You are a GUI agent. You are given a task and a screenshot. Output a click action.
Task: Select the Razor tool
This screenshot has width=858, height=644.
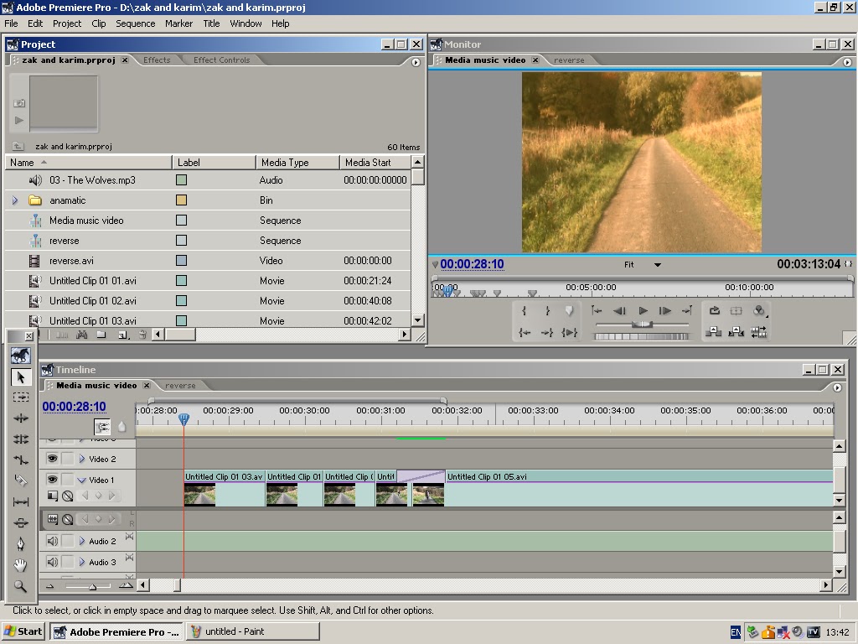click(x=21, y=480)
